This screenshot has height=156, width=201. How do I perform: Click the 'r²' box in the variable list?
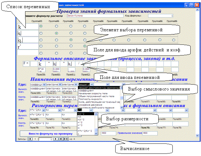pos(28,47)
